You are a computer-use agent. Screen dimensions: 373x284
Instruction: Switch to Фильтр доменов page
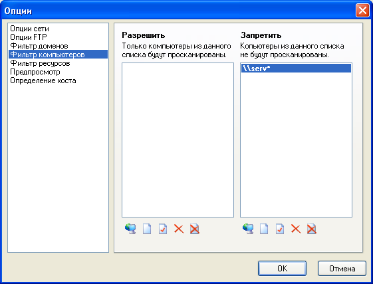coord(39,46)
